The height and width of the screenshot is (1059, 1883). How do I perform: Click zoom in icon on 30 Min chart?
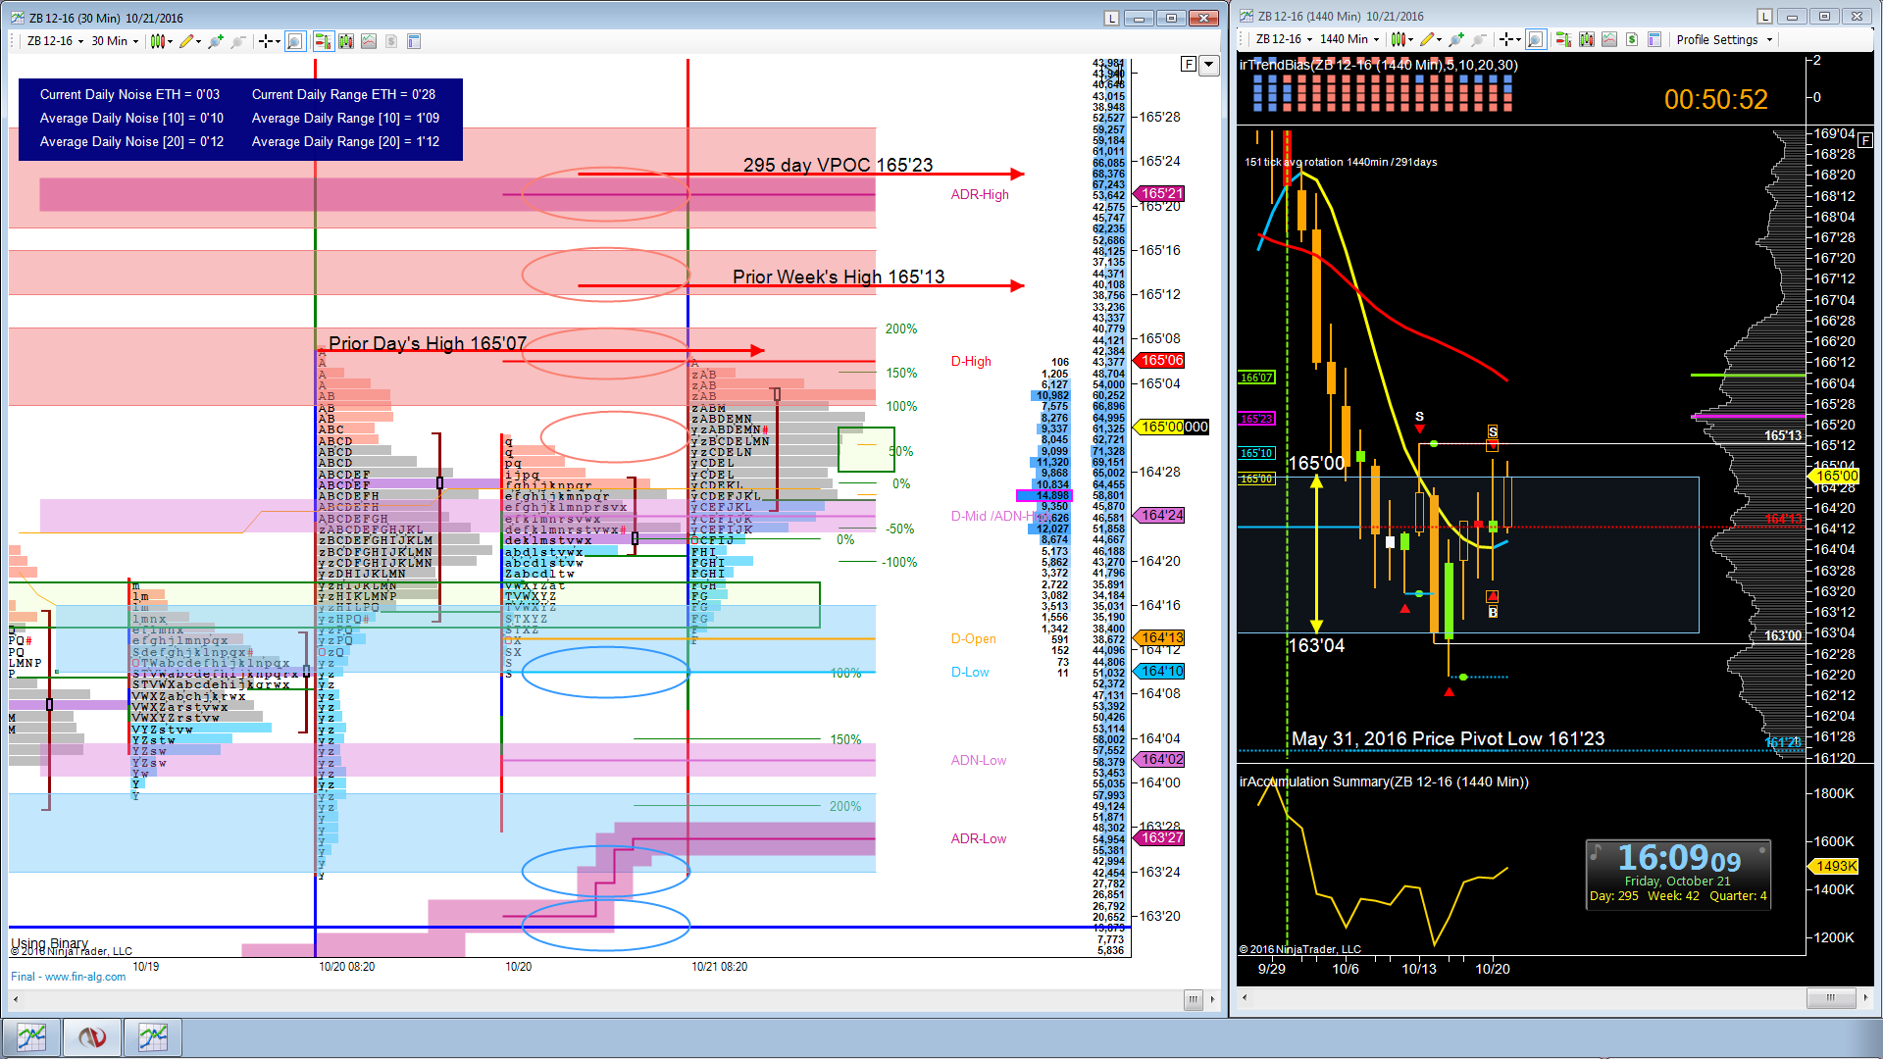[215, 41]
